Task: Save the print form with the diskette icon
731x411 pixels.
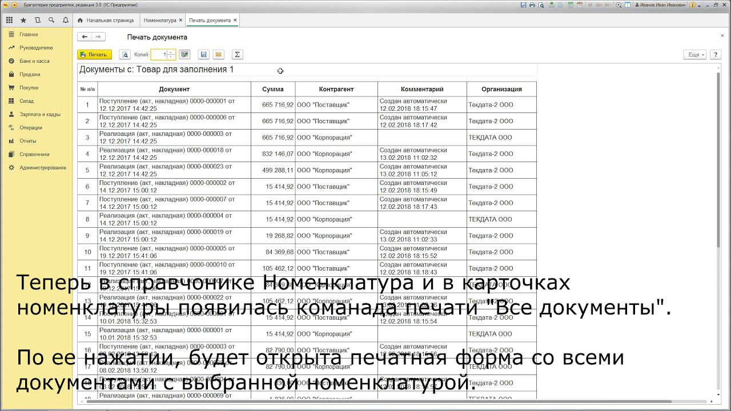Action: 204,55
